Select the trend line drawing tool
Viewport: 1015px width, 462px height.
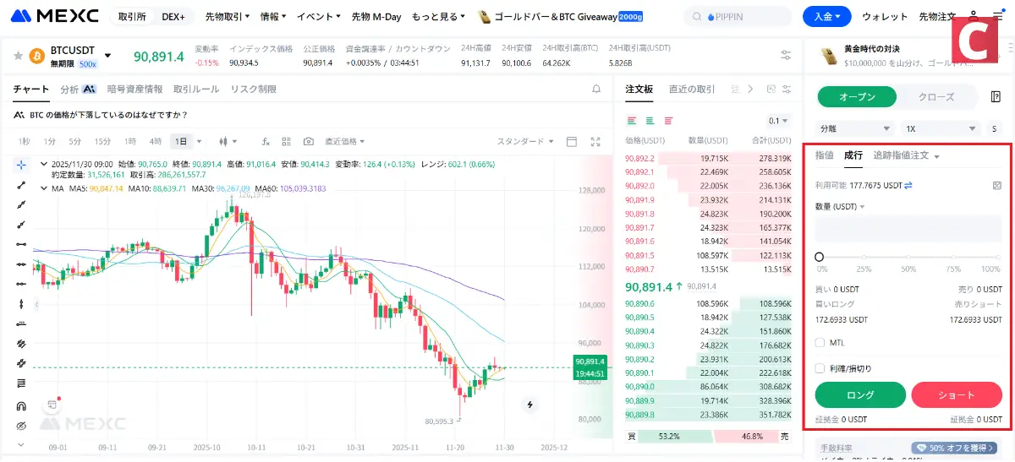click(21, 184)
